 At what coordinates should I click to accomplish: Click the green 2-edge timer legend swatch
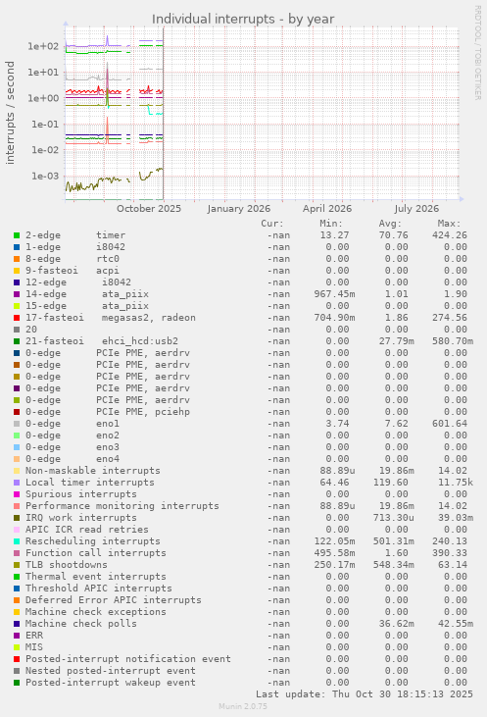[17, 235]
